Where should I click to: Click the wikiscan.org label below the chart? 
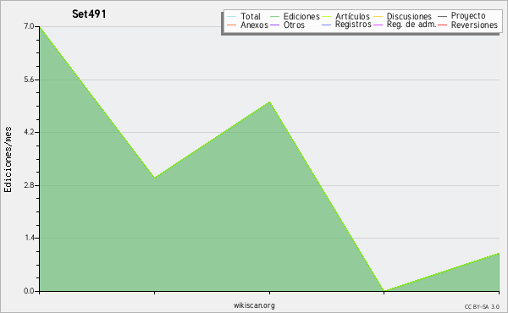click(x=254, y=305)
